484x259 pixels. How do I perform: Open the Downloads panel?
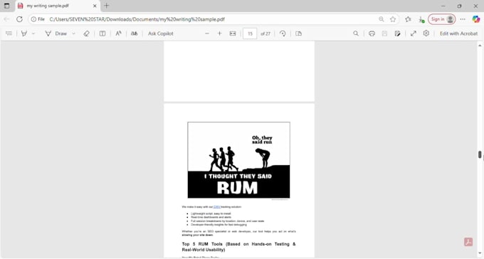click(421, 19)
